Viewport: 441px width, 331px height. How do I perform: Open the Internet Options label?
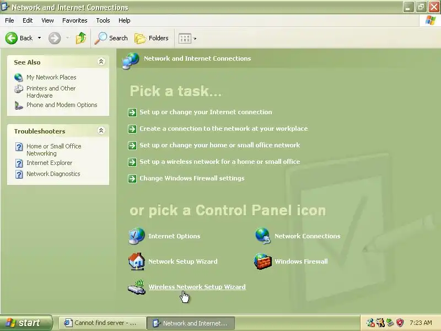[x=174, y=236]
